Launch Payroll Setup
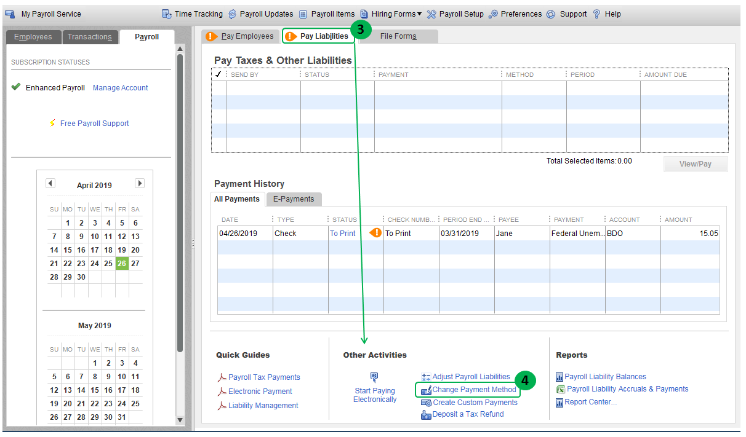Screen dimensions: 746x437 click(455, 14)
